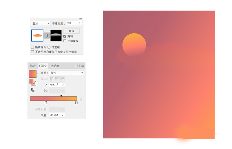Open the 类型 线性 dropdown
Viewport: 232px width, 149px height.
pyautogui.click(x=66, y=73)
